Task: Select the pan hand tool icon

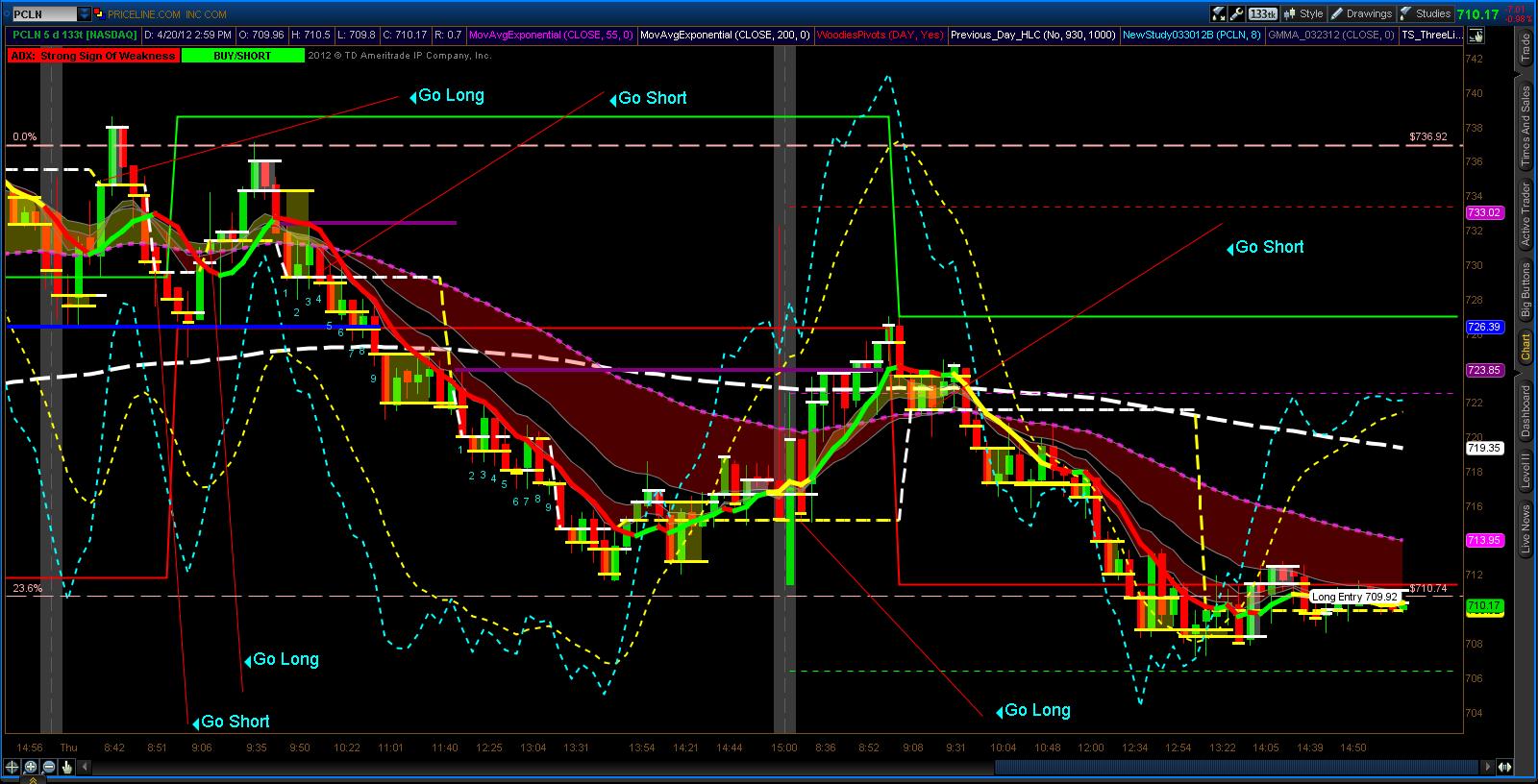Action: tap(67, 767)
